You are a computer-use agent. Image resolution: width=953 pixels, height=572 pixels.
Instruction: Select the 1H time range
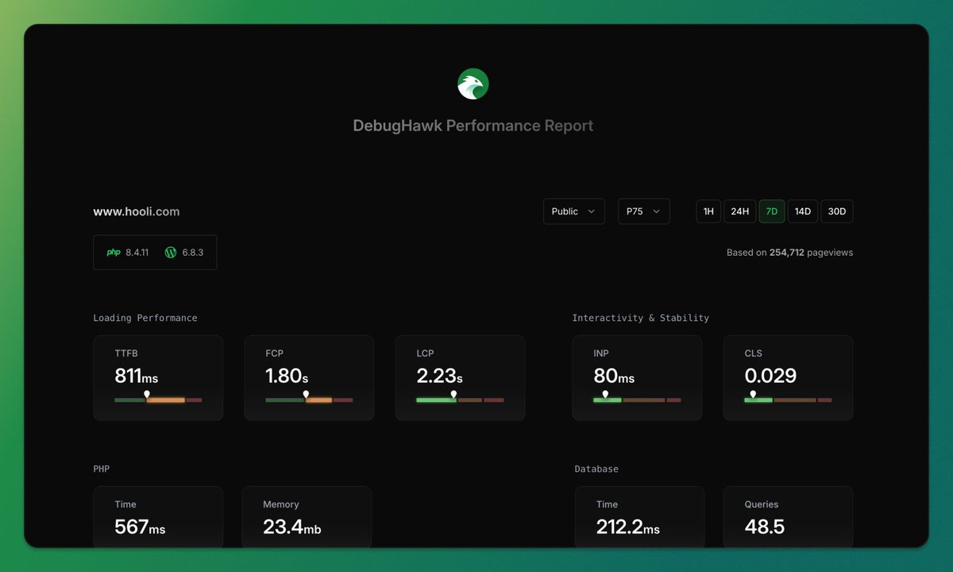(708, 211)
